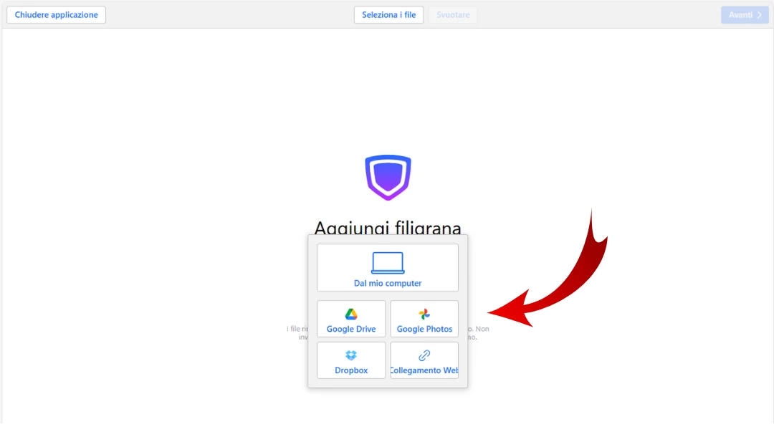774x442 pixels.
Task: Click the purple shield logo
Action: click(388, 177)
